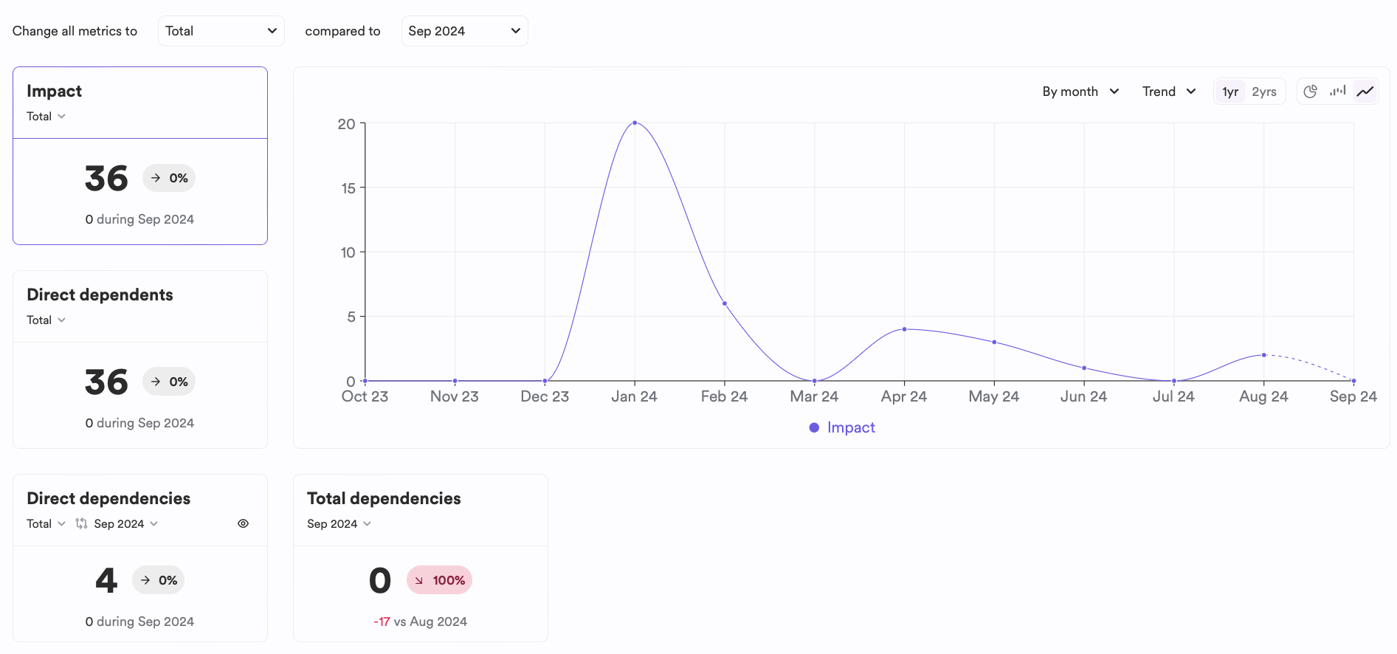Expand the Total selector under Direct dependencies

[46, 523]
